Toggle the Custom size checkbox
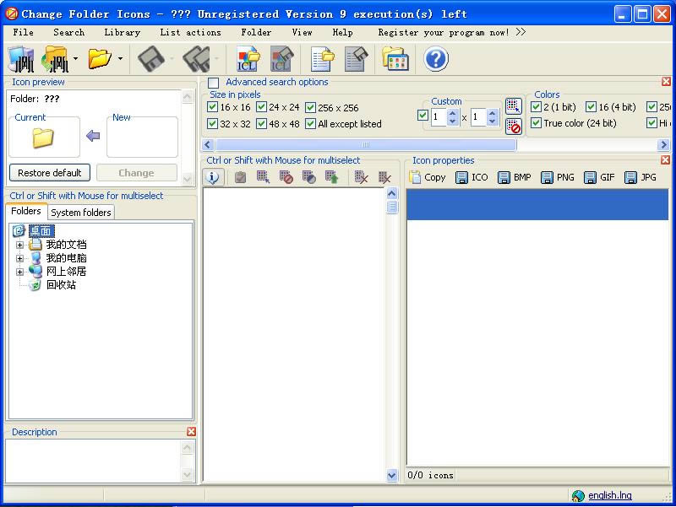 click(423, 116)
